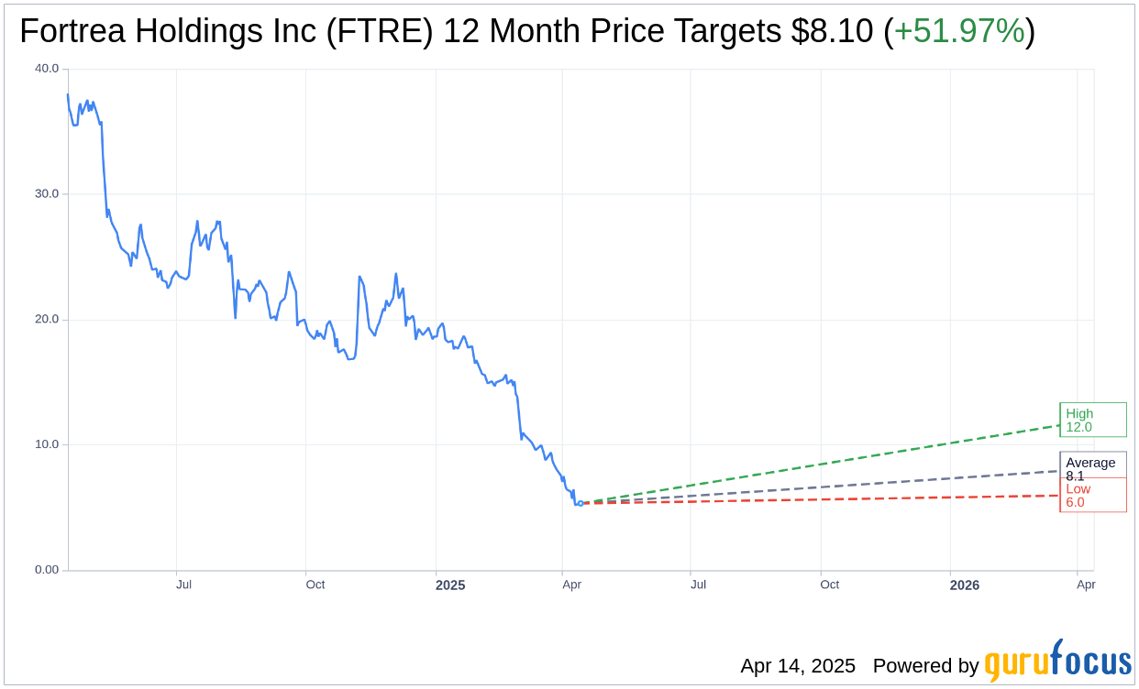
Task: Click the Apr 14, 2025 date text
Action: 798,665
